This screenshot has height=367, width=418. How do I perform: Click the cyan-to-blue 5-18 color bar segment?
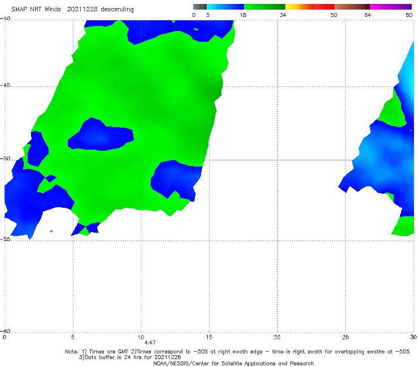(225, 7)
